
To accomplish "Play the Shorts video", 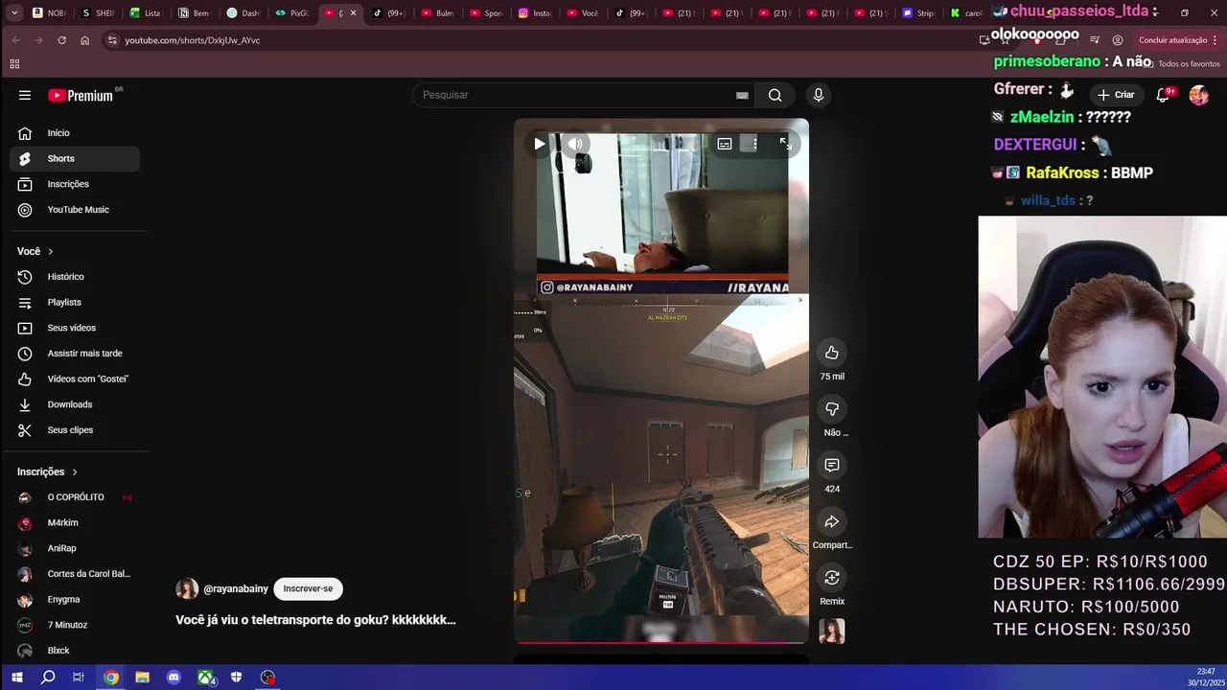I will [x=540, y=144].
